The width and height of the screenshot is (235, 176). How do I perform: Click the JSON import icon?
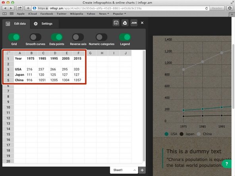(x=134, y=23)
